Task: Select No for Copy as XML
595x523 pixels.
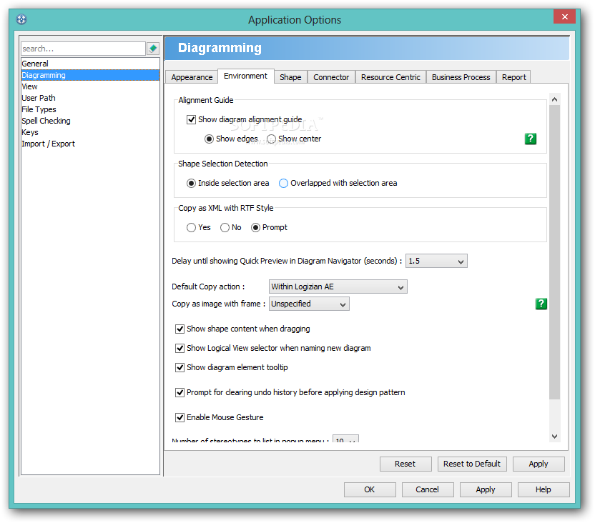Action: 225,227
